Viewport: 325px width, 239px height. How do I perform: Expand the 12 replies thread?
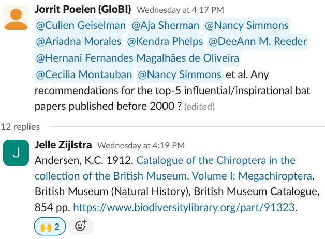pyautogui.click(x=20, y=126)
